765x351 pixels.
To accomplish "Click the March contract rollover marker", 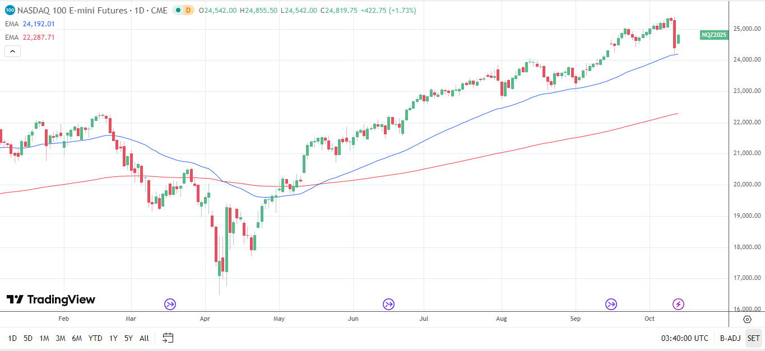I will pyautogui.click(x=170, y=305).
